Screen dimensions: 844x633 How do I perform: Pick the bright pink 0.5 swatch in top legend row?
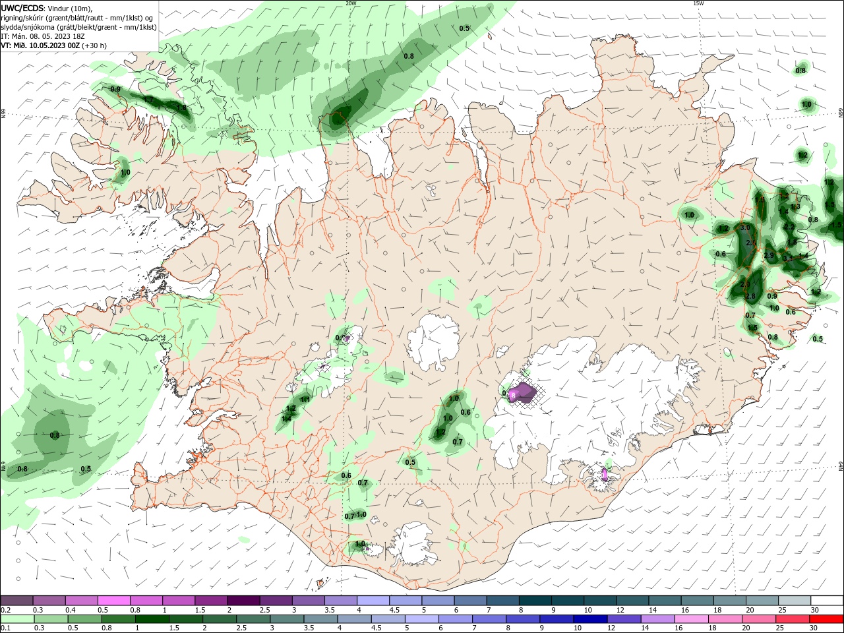pos(114,600)
